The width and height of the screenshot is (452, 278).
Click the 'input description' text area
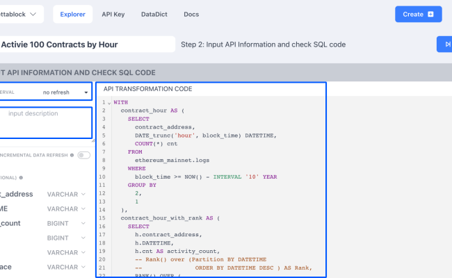tap(45, 123)
